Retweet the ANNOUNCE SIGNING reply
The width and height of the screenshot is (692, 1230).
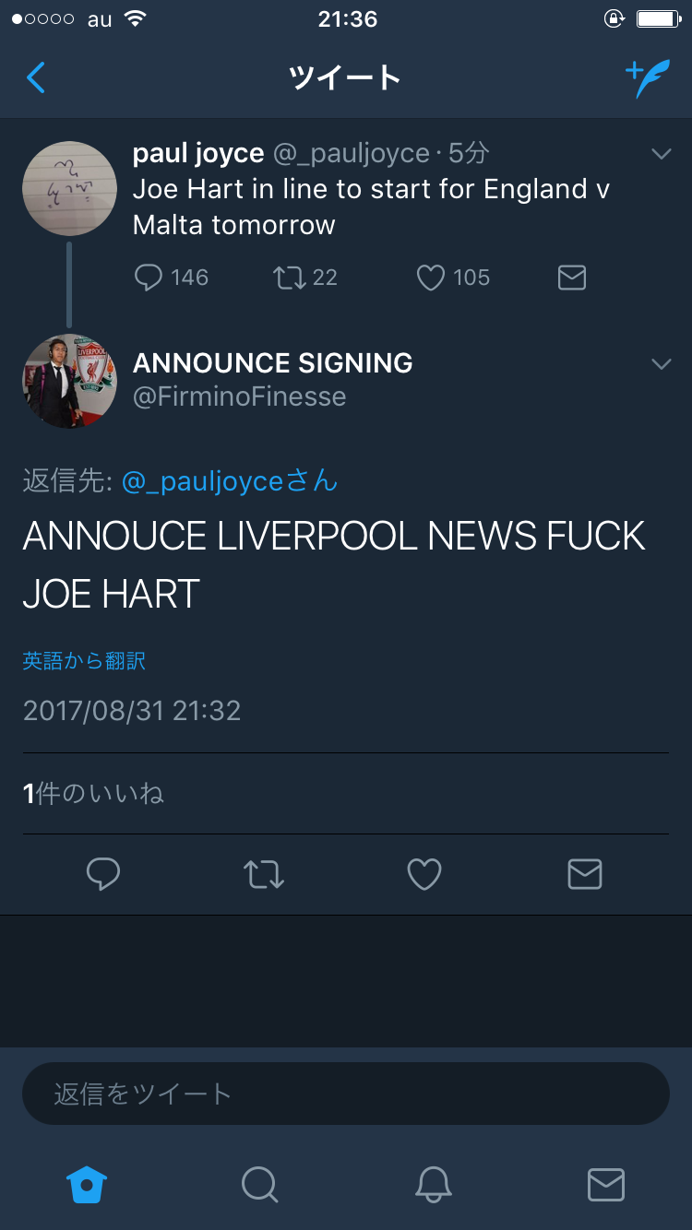(x=264, y=874)
